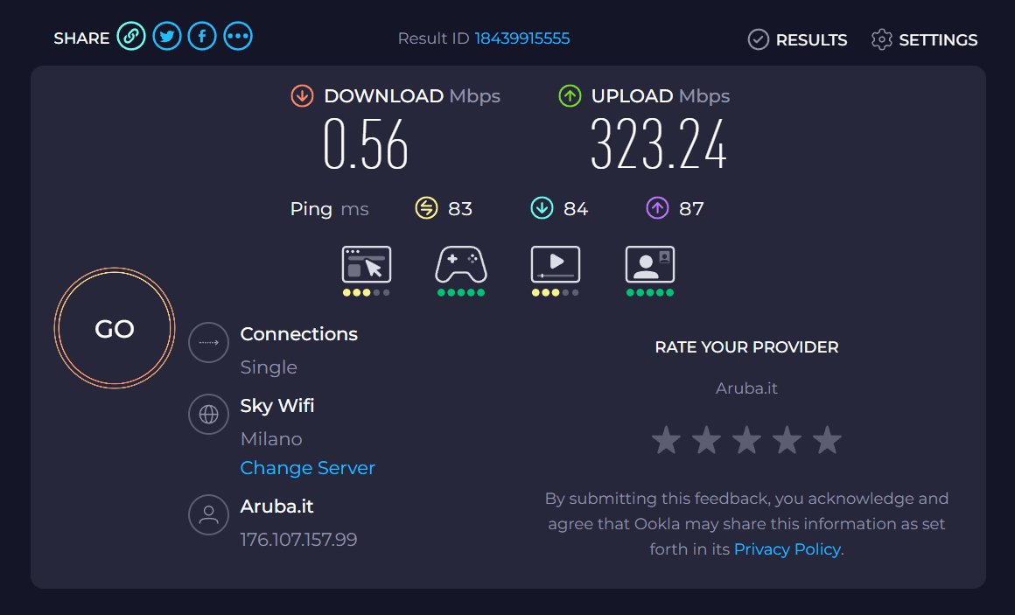Screen dimensions: 1015x615
Task: Click the Sky Wifi globe icon
Action: pyautogui.click(x=208, y=415)
